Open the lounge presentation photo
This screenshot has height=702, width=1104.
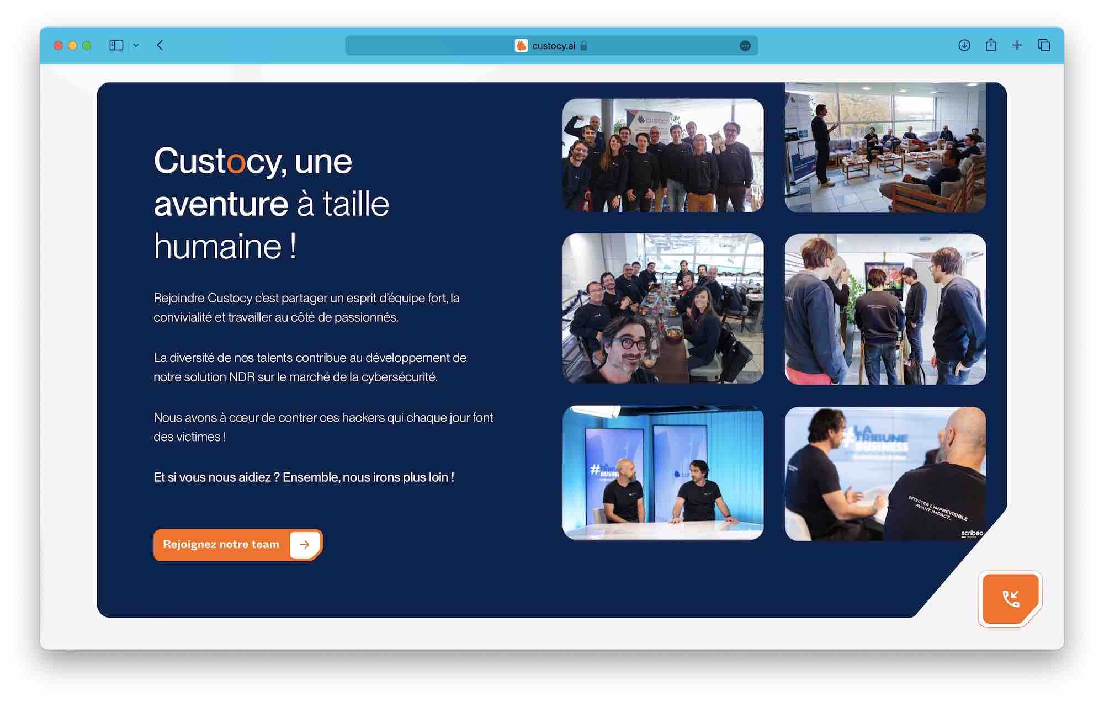(885, 147)
